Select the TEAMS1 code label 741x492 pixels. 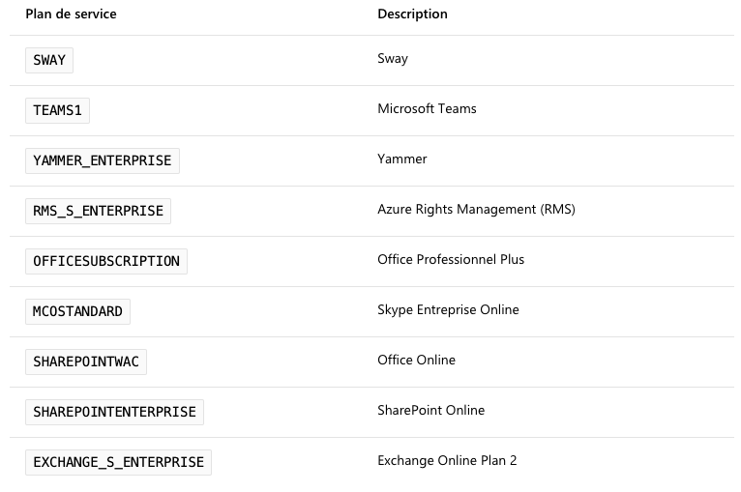pos(57,110)
